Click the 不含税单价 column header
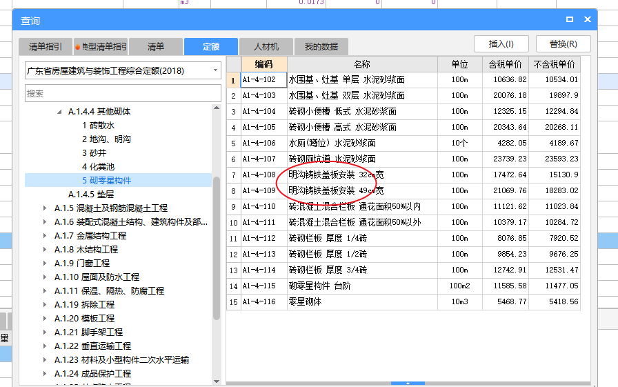The width and height of the screenshot is (618, 387). pyautogui.click(x=554, y=64)
